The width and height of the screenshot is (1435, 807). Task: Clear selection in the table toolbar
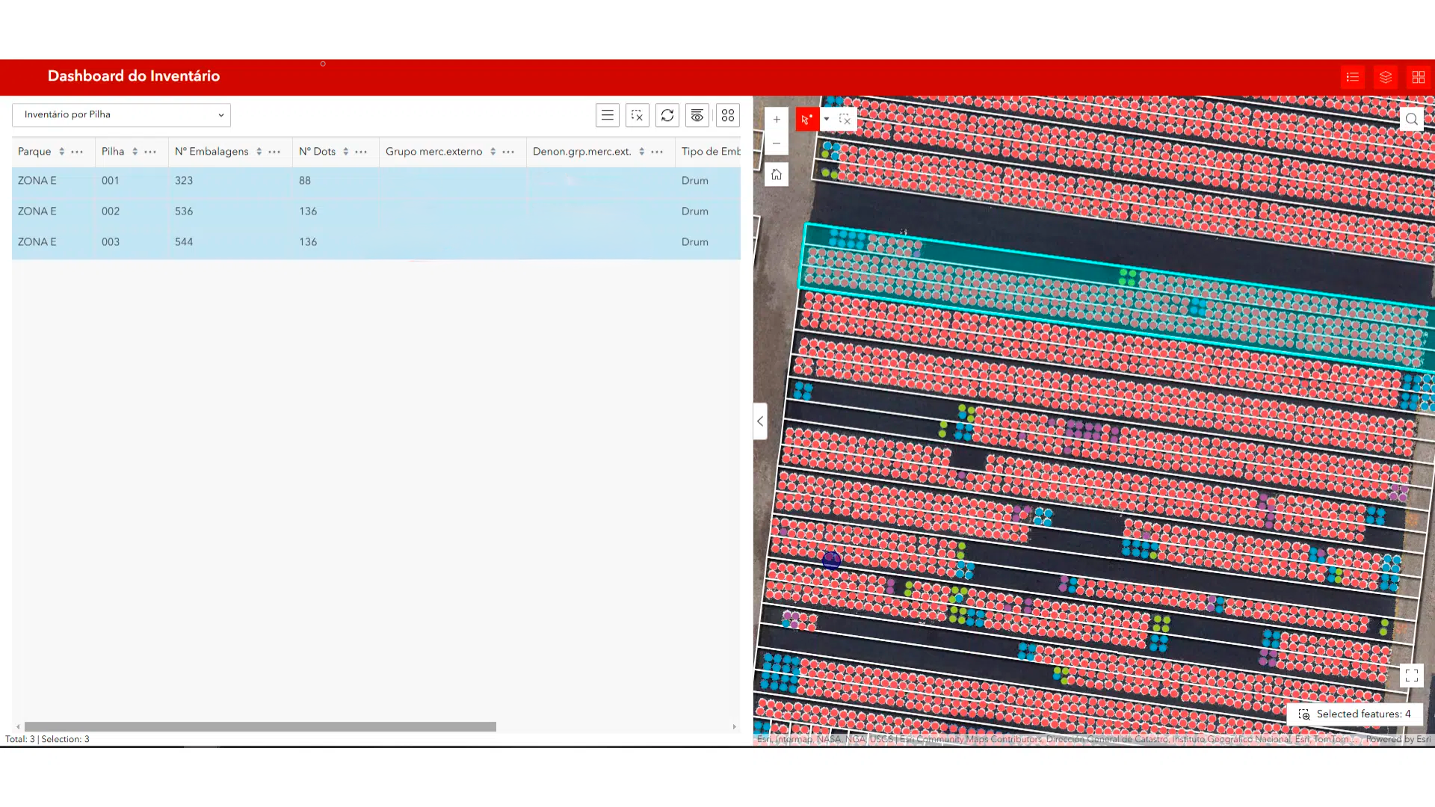point(637,115)
